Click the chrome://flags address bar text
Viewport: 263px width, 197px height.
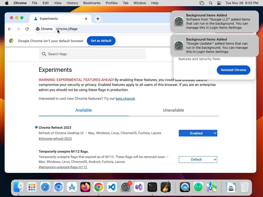67,29
